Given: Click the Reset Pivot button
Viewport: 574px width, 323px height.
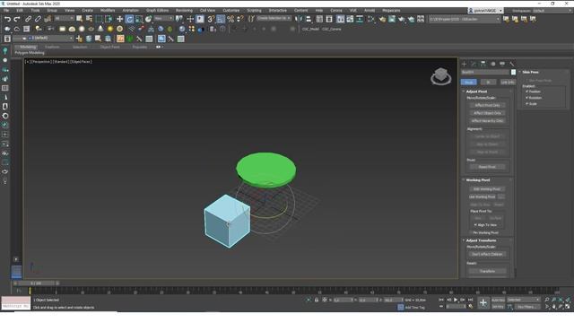Looking at the screenshot, I should pyautogui.click(x=487, y=167).
